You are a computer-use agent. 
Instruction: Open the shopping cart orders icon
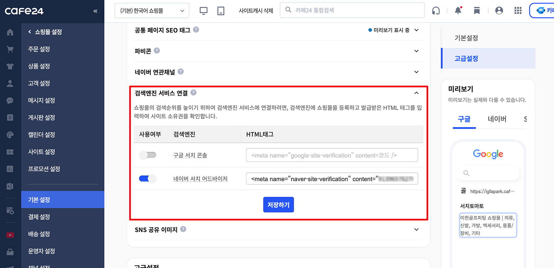click(10, 49)
